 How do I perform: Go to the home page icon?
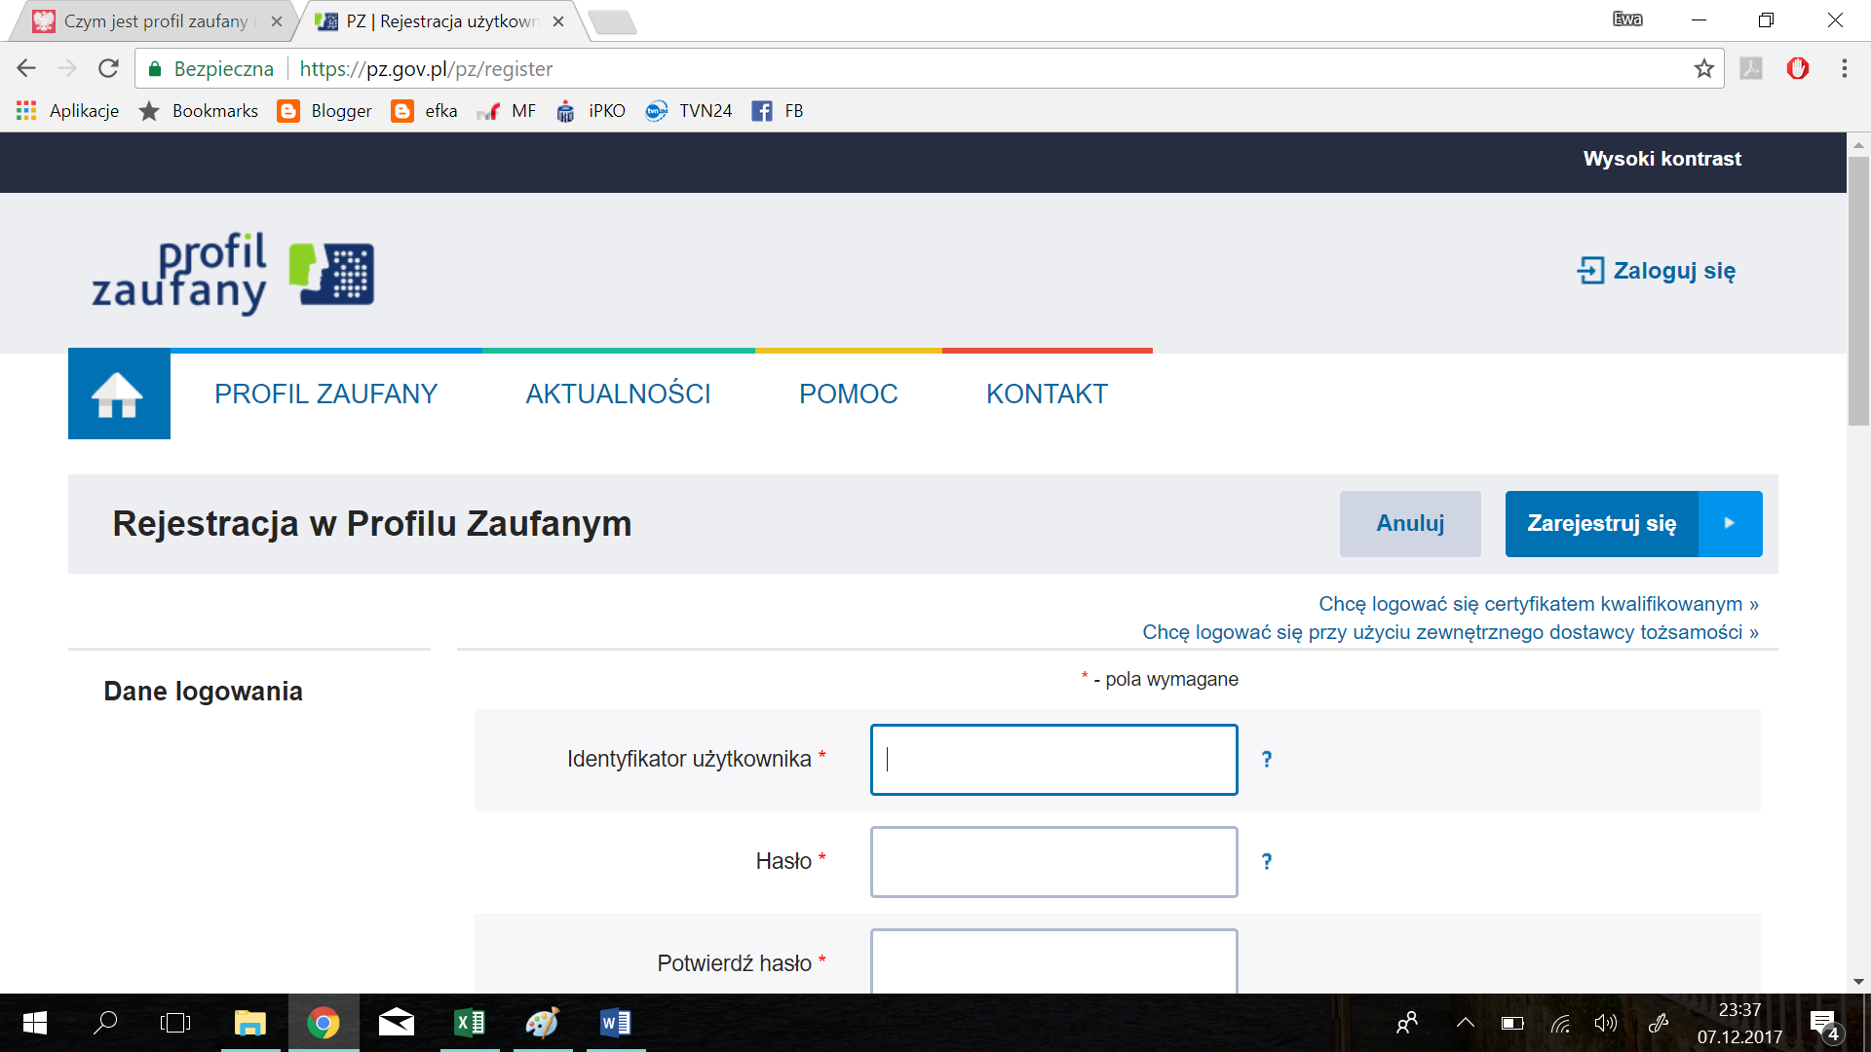119,394
